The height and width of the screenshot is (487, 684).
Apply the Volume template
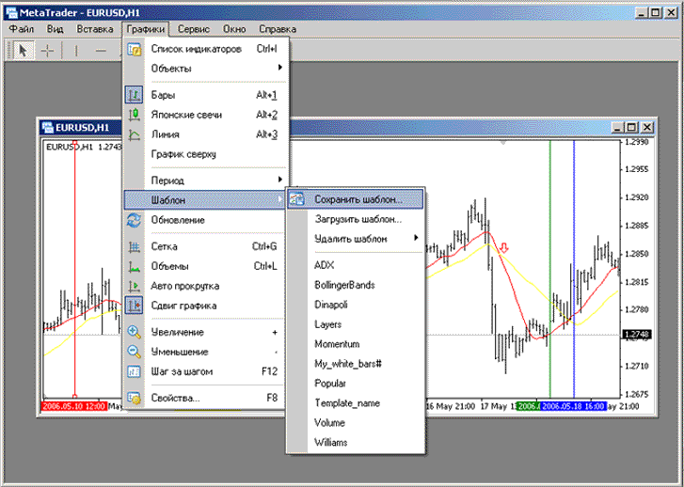(x=356, y=422)
